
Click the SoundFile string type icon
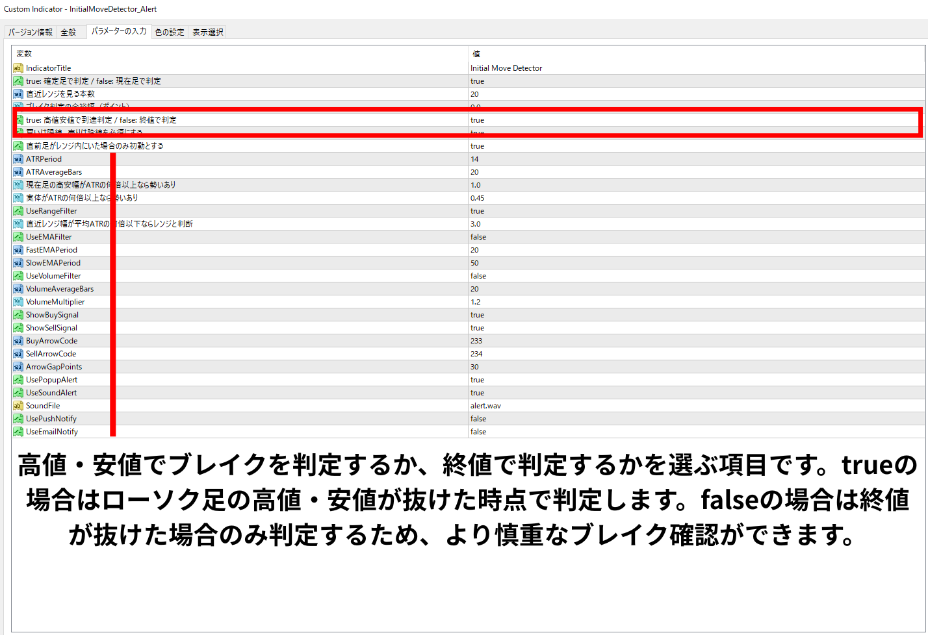coord(18,406)
